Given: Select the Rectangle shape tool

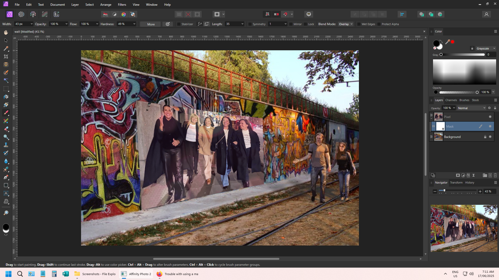Looking at the screenshot, I should [x=6, y=185].
